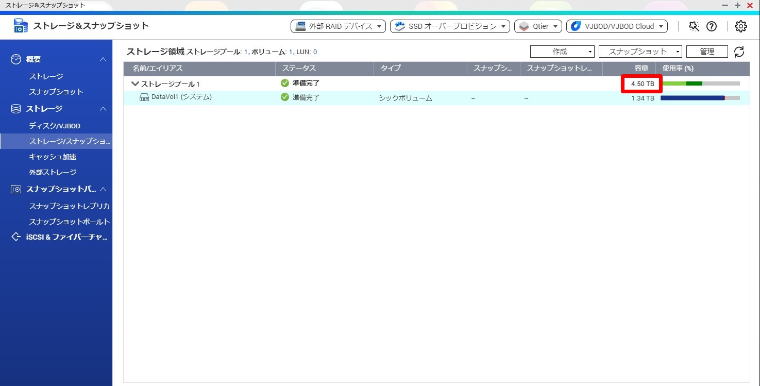Click the iSCSI diamond connector icon
This screenshot has width=760, height=386.
click(16, 237)
